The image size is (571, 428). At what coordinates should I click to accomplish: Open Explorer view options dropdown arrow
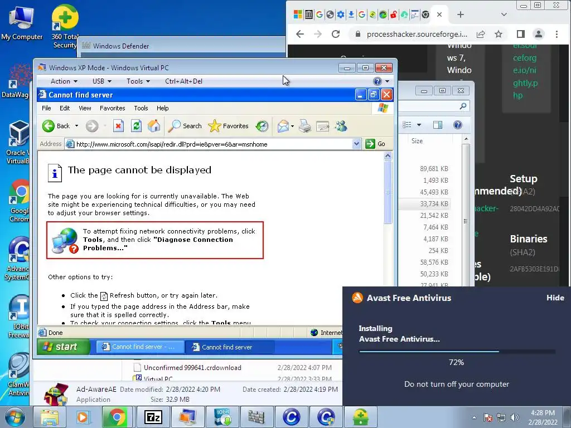coord(419,125)
